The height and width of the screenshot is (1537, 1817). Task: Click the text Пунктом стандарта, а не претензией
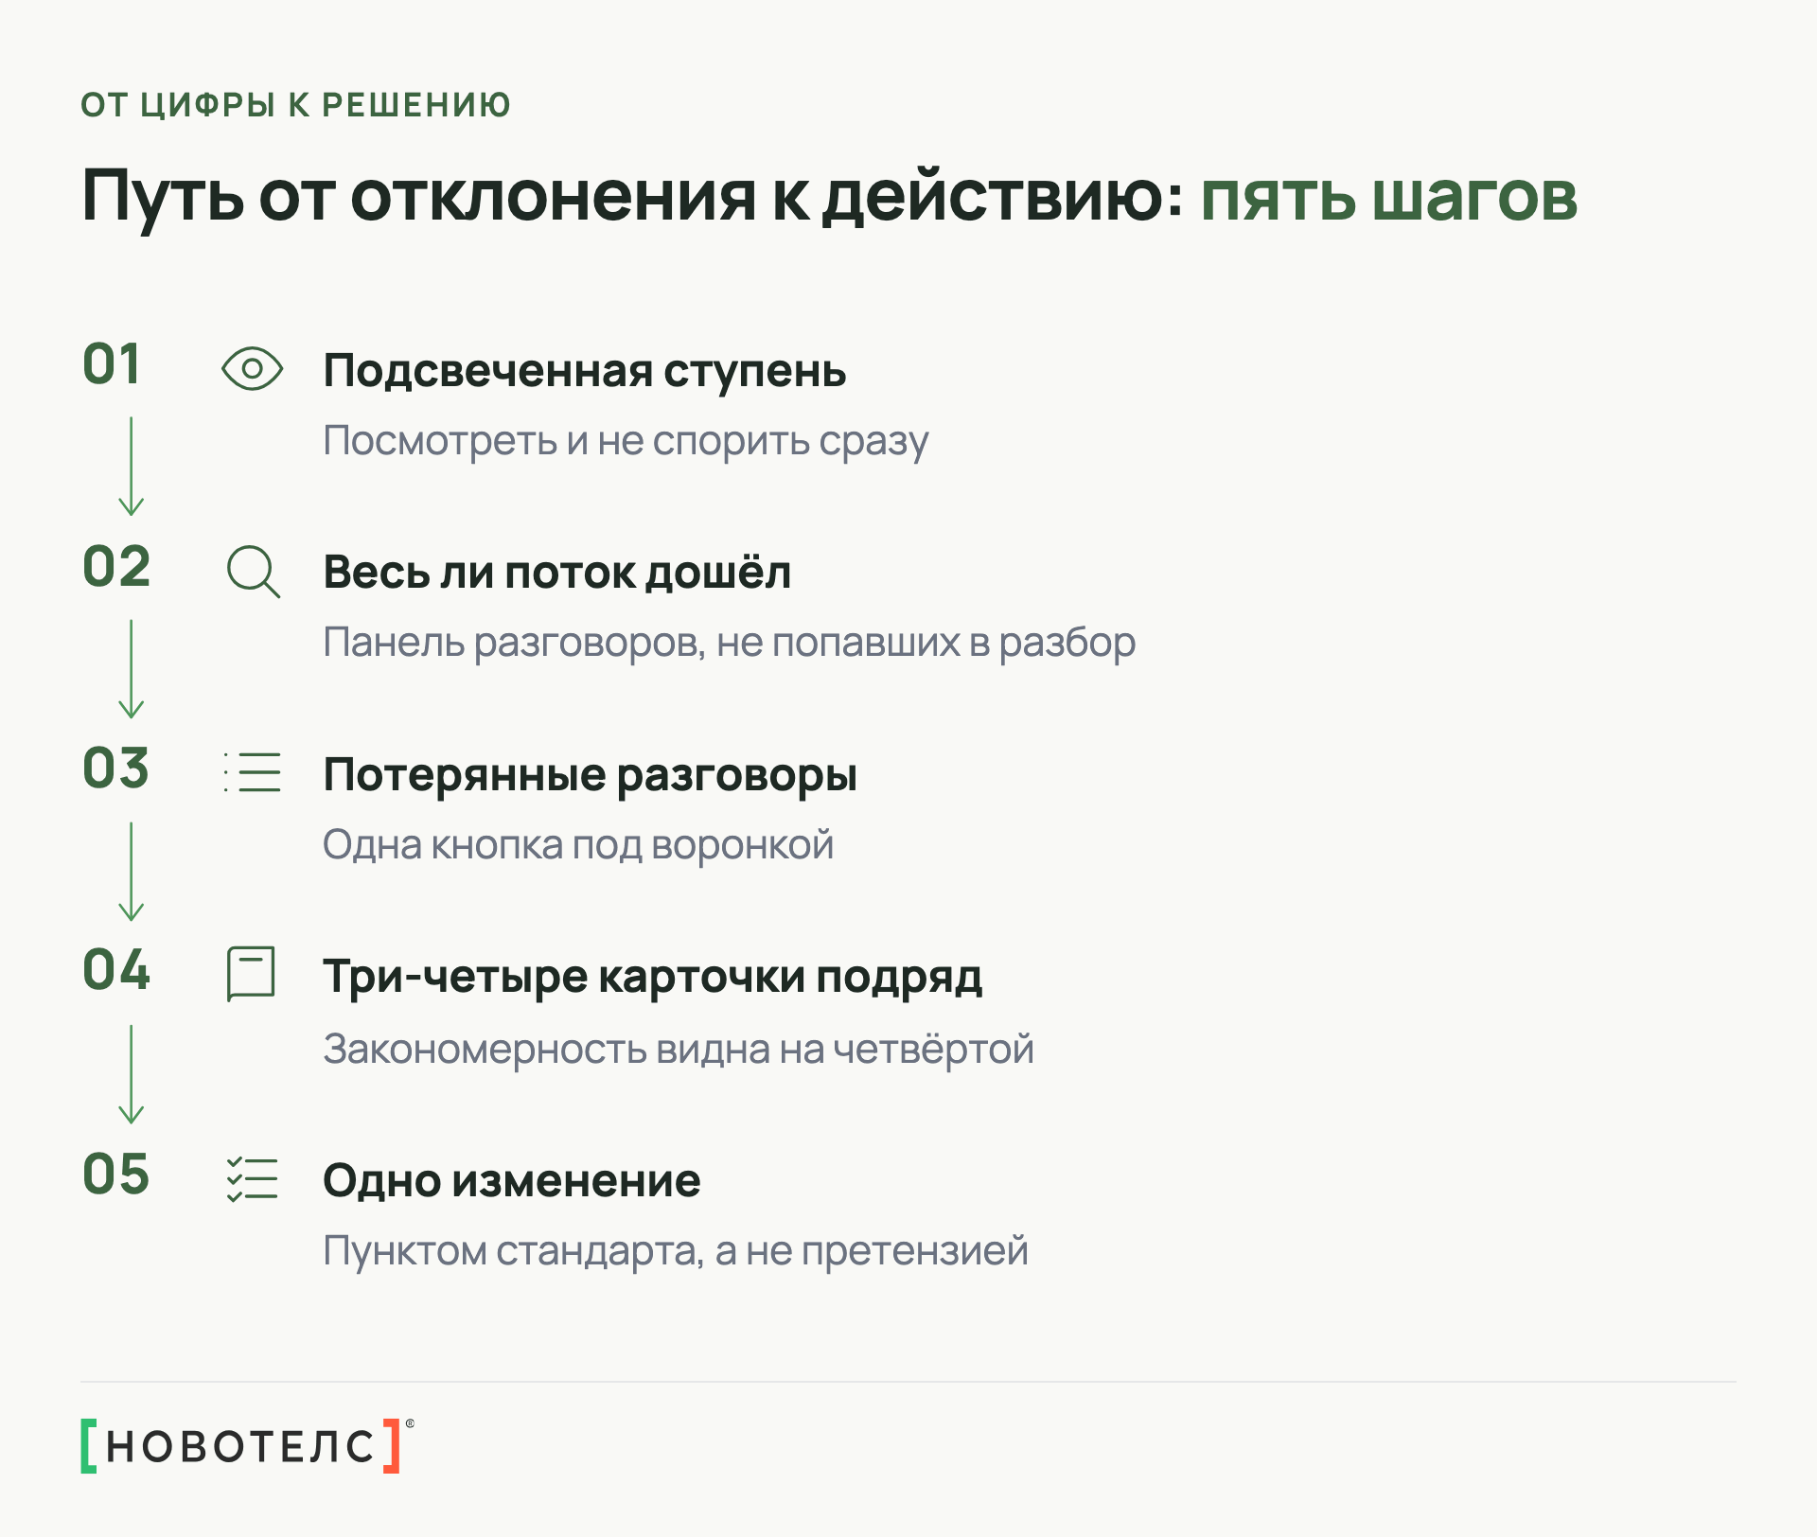(x=676, y=1251)
